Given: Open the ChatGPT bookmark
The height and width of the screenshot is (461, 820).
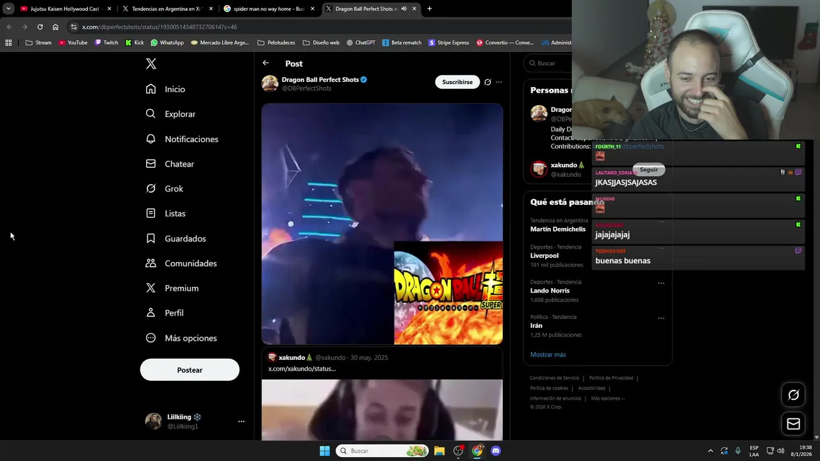Looking at the screenshot, I should pyautogui.click(x=361, y=43).
